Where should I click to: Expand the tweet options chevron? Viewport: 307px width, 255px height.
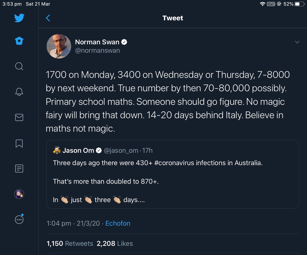[297, 42]
